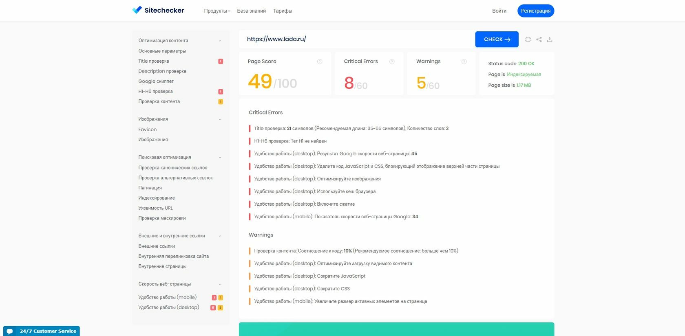This screenshot has height=336, width=685.
Task: Click Соотношение к коду 10% warning
Action: [356, 251]
